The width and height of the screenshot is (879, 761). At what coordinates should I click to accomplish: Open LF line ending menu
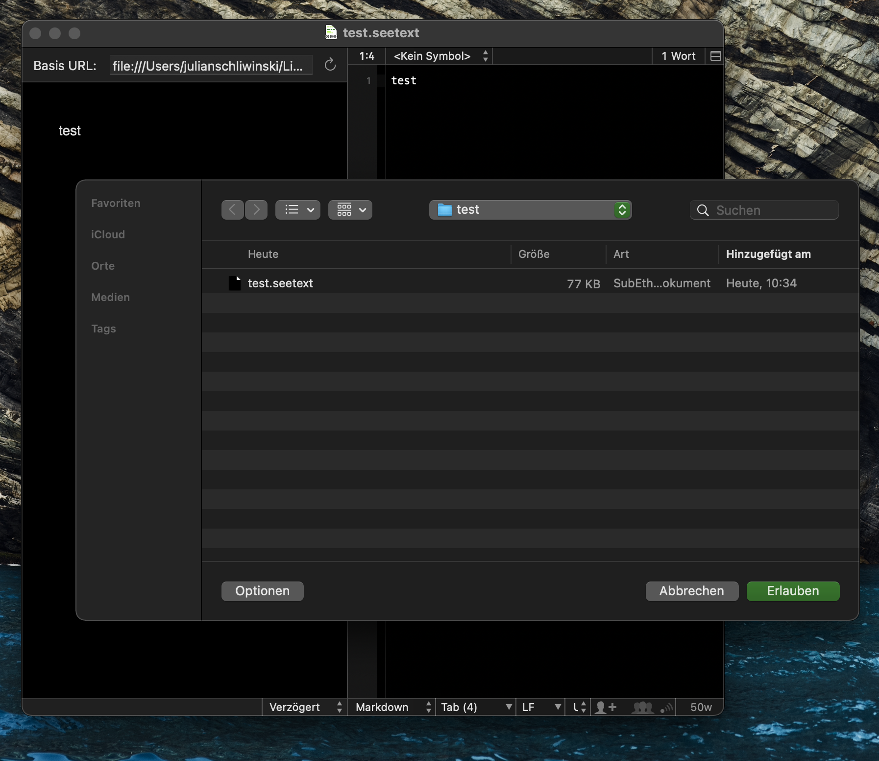pyautogui.click(x=541, y=707)
